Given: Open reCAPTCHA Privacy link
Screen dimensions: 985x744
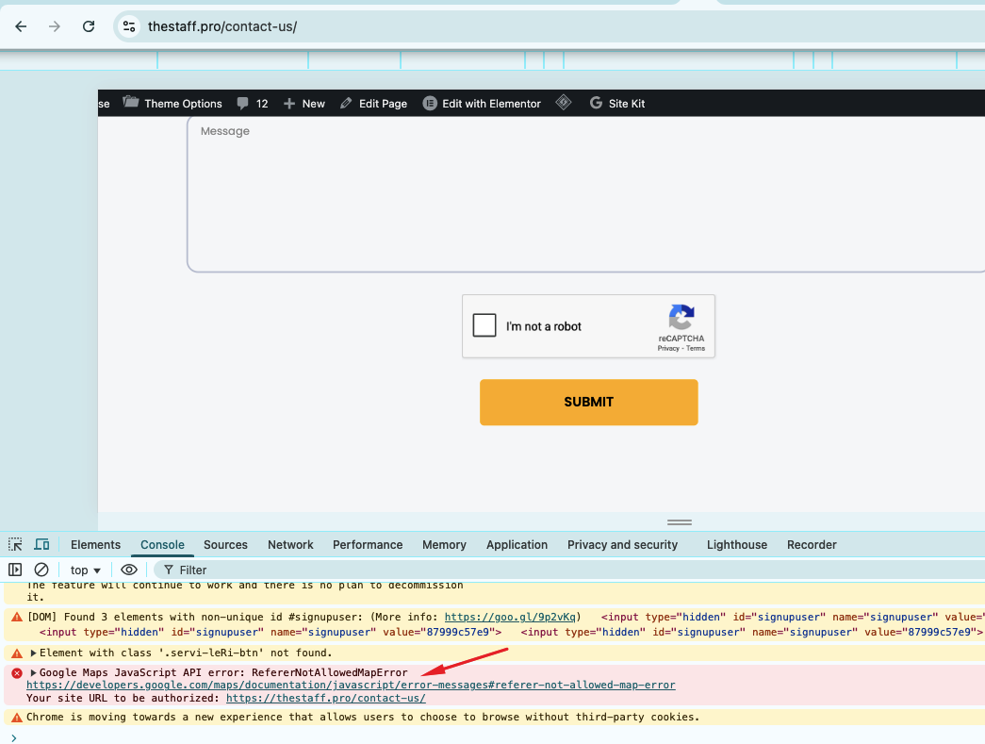Looking at the screenshot, I should (668, 348).
